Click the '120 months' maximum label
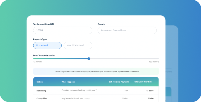This screenshot has width=201, height=102. click(x=154, y=62)
